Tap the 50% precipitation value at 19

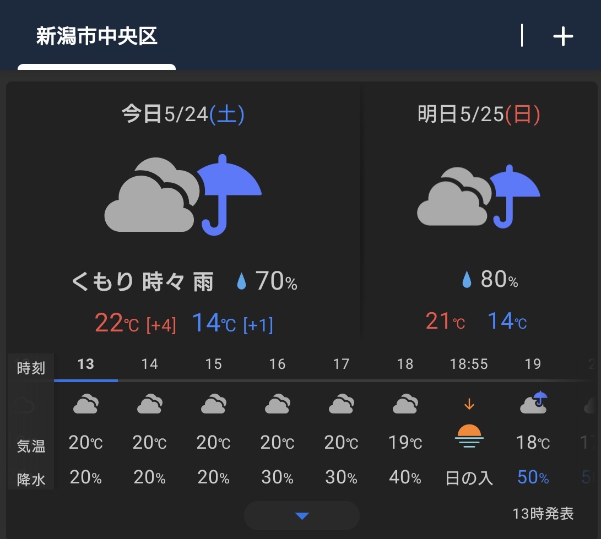pyautogui.click(x=533, y=477)
